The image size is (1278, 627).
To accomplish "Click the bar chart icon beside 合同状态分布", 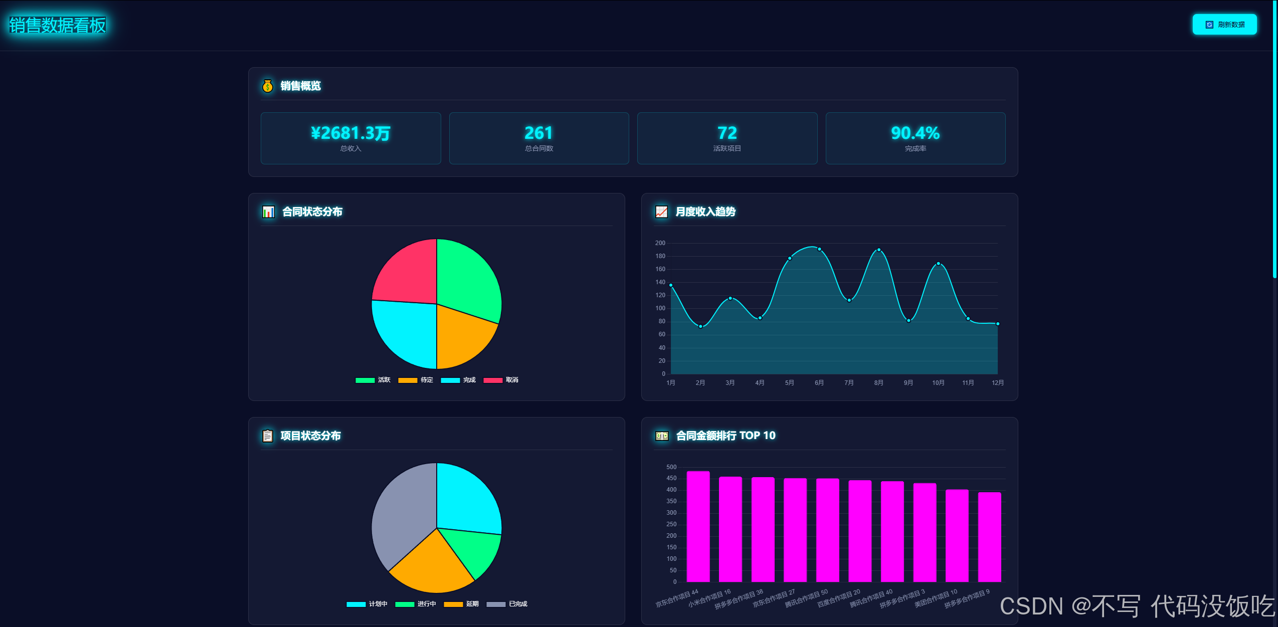I will click(x=268, y=212).
